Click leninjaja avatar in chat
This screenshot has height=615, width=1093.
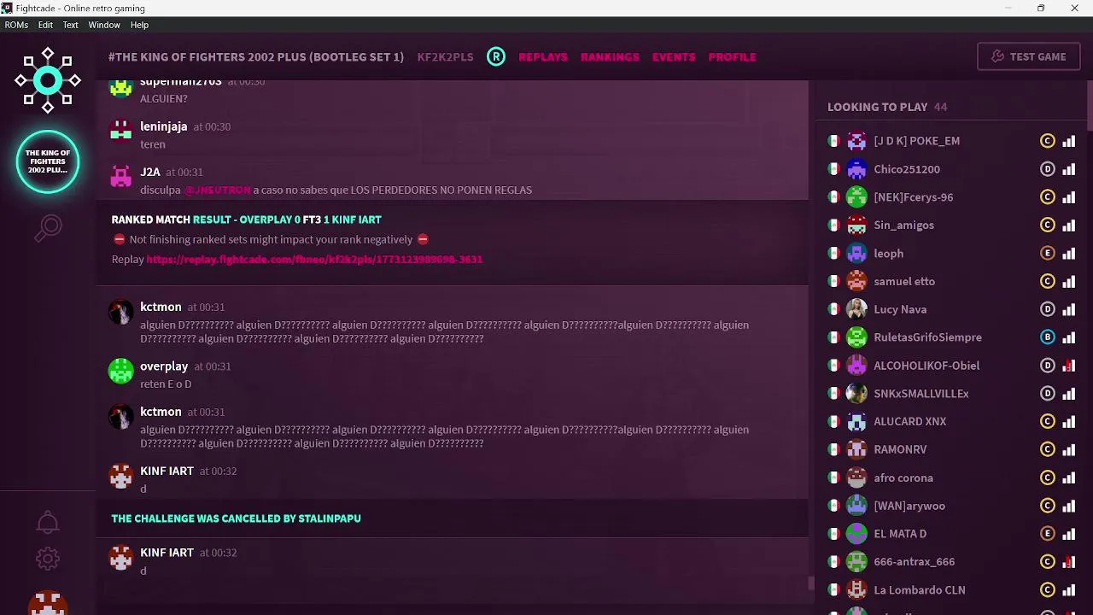point(121,132)
